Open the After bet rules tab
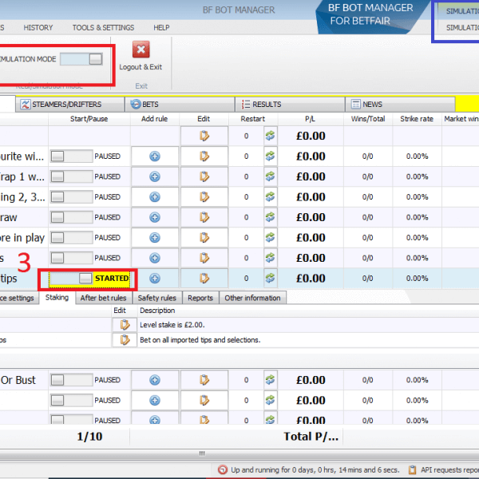The image size is (479, 479). click(x=103, y=298)
